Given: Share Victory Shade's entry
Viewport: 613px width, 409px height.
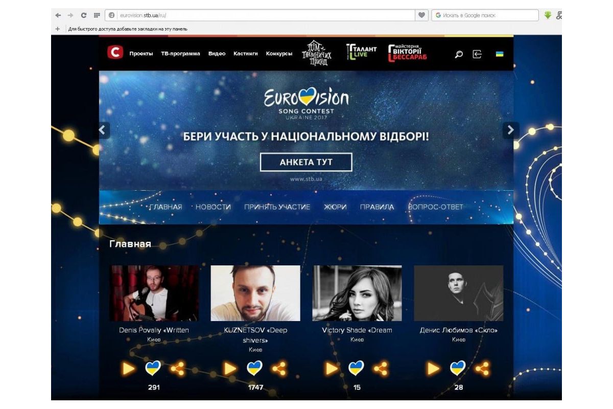Looking at the screenshot, I should pos(381,368).
